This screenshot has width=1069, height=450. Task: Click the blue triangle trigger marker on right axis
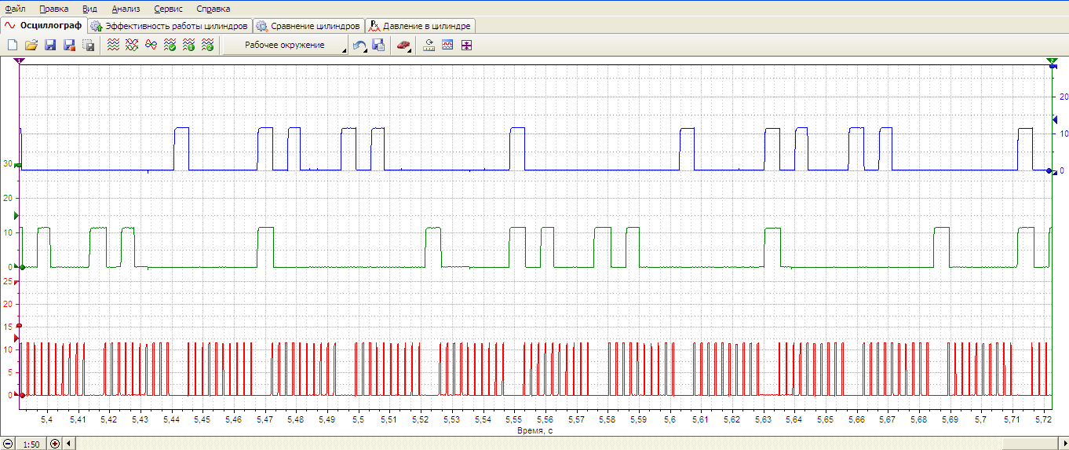(x=1055, y=119)
